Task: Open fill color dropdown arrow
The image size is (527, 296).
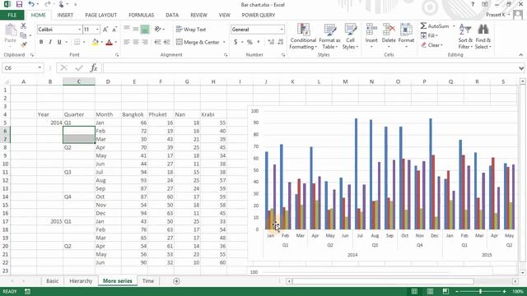Action: tap(102, 42)
